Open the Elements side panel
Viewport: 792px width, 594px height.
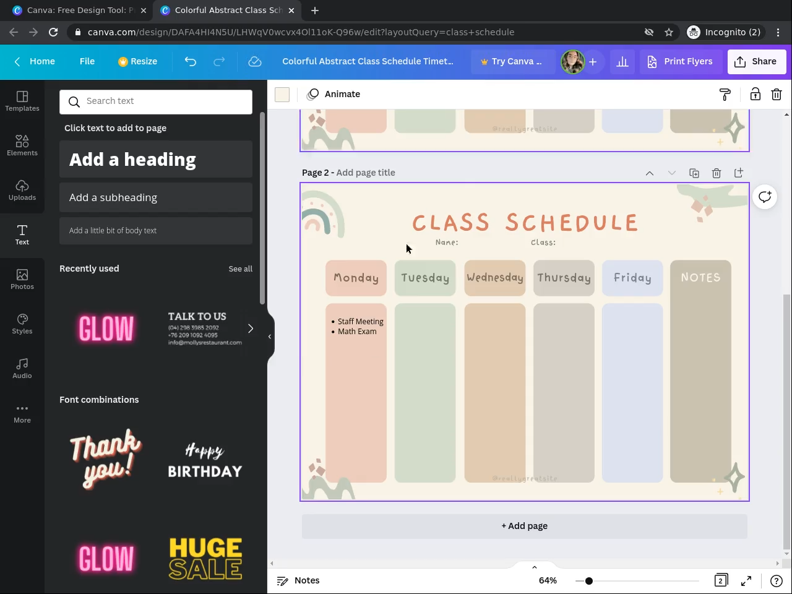(x=22, y=146)
